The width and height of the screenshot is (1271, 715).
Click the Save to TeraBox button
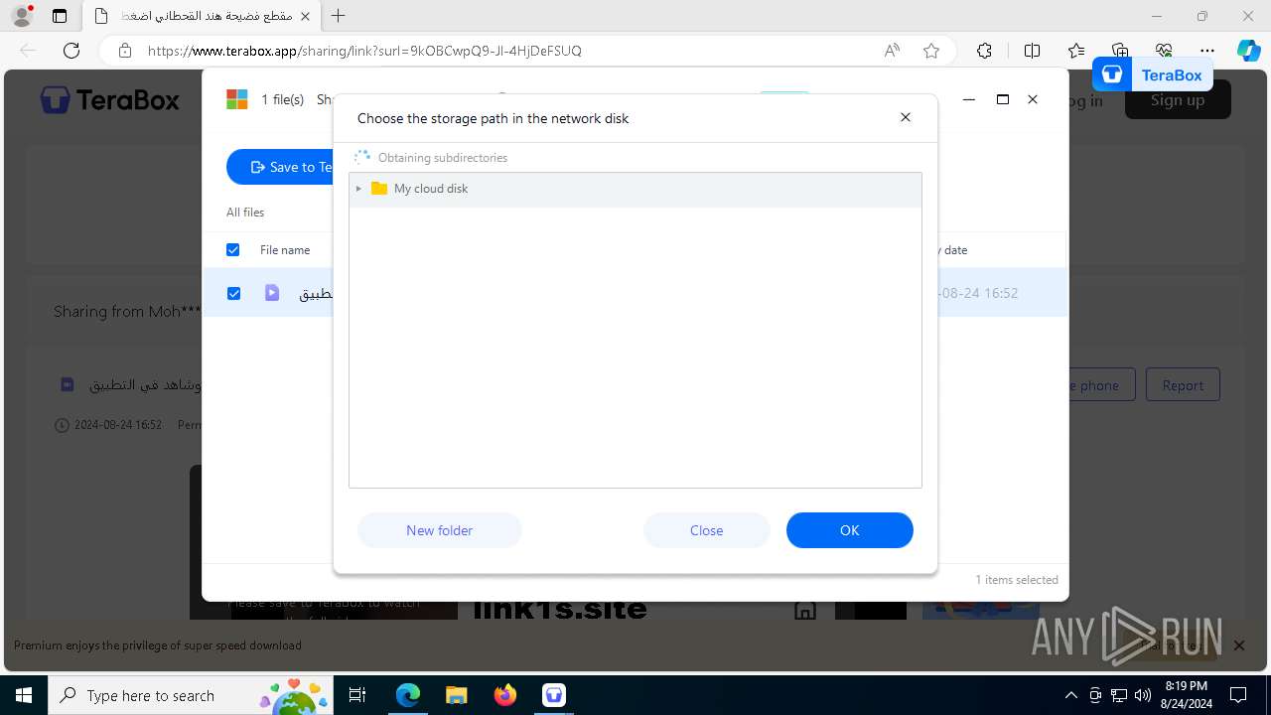282,167
